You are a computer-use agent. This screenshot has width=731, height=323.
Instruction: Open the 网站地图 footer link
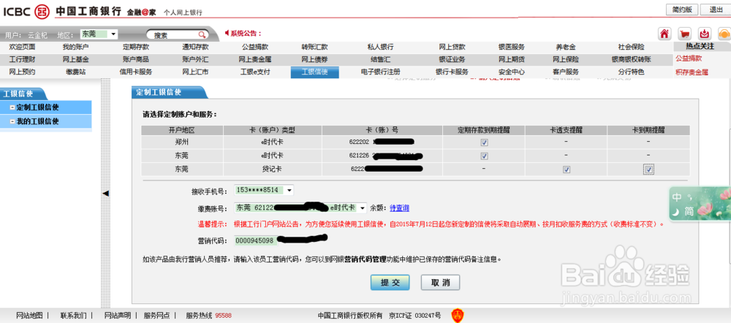click(x=29, y=316)
